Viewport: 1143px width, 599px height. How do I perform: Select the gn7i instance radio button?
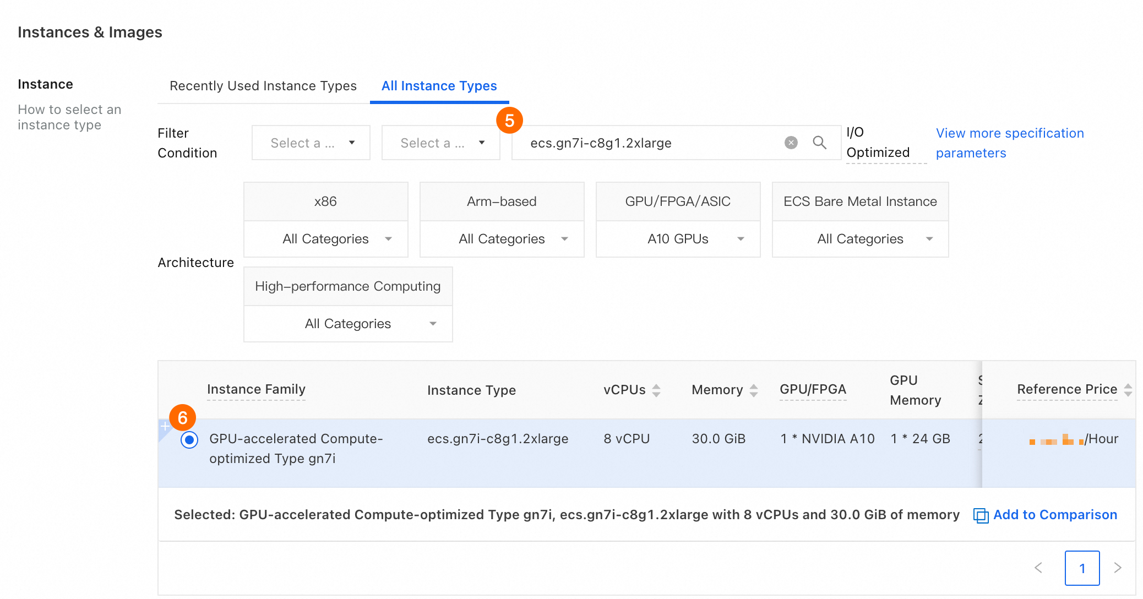[x=189, y=440]
